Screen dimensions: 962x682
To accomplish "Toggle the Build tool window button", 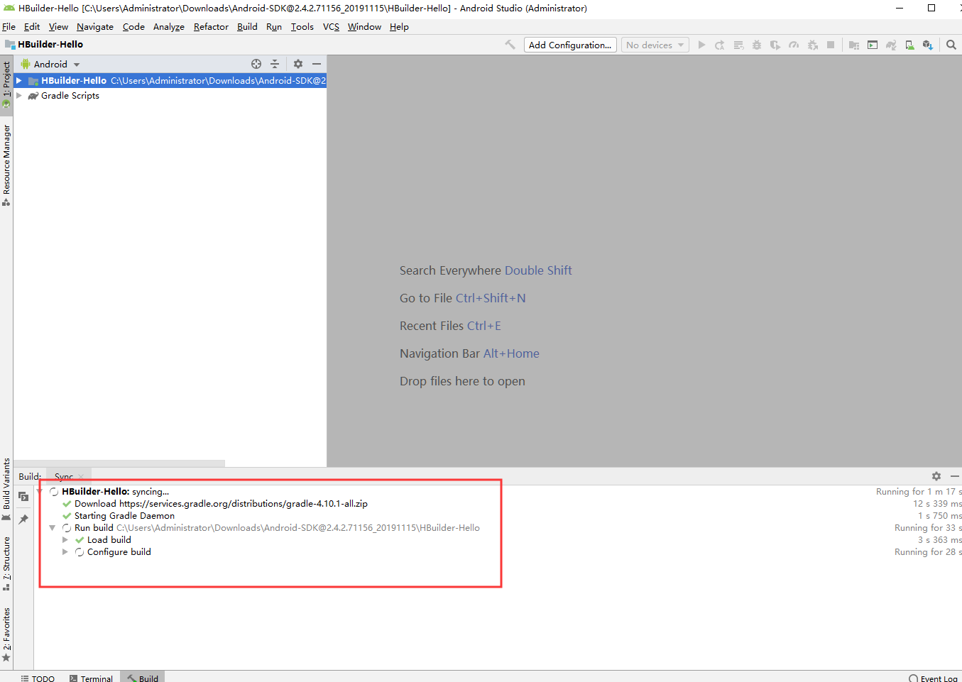I will pyautogui.click(x=143, y=678).
